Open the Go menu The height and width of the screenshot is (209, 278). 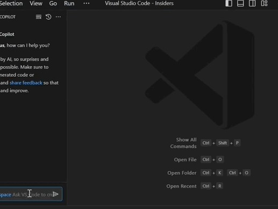53,3
